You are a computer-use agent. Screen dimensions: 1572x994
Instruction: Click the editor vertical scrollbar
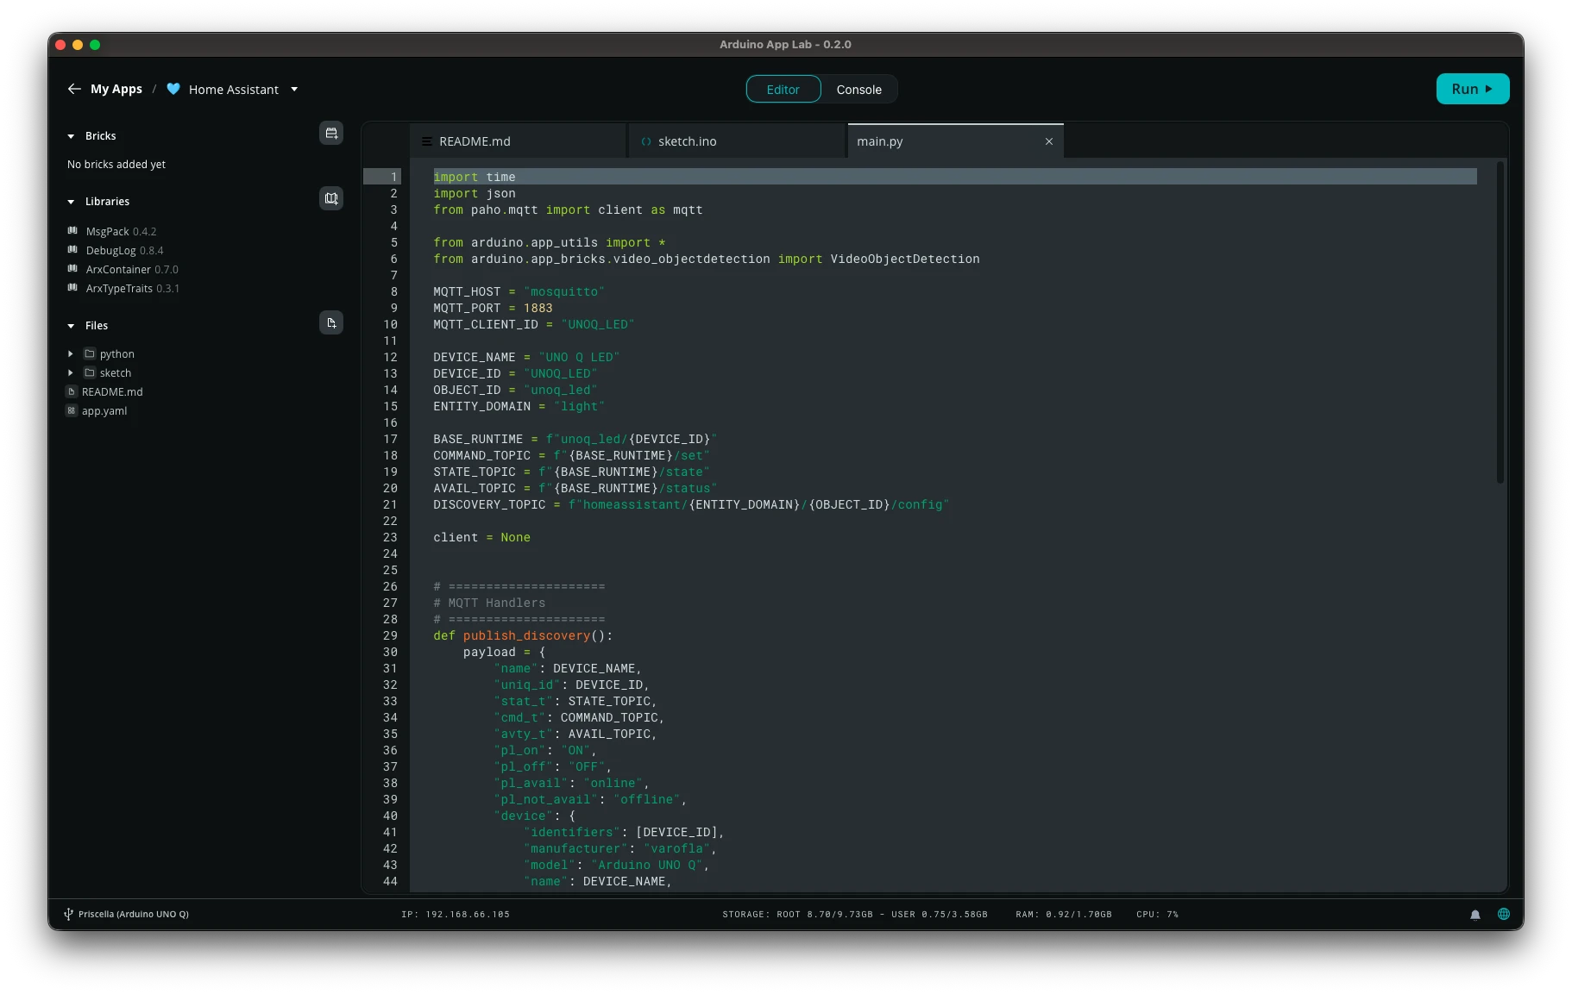(x=1500, y=323)
